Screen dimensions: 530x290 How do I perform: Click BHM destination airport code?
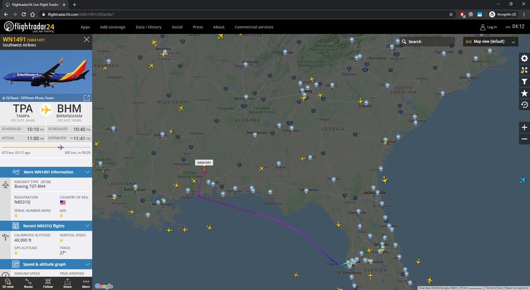pos(69,109)
